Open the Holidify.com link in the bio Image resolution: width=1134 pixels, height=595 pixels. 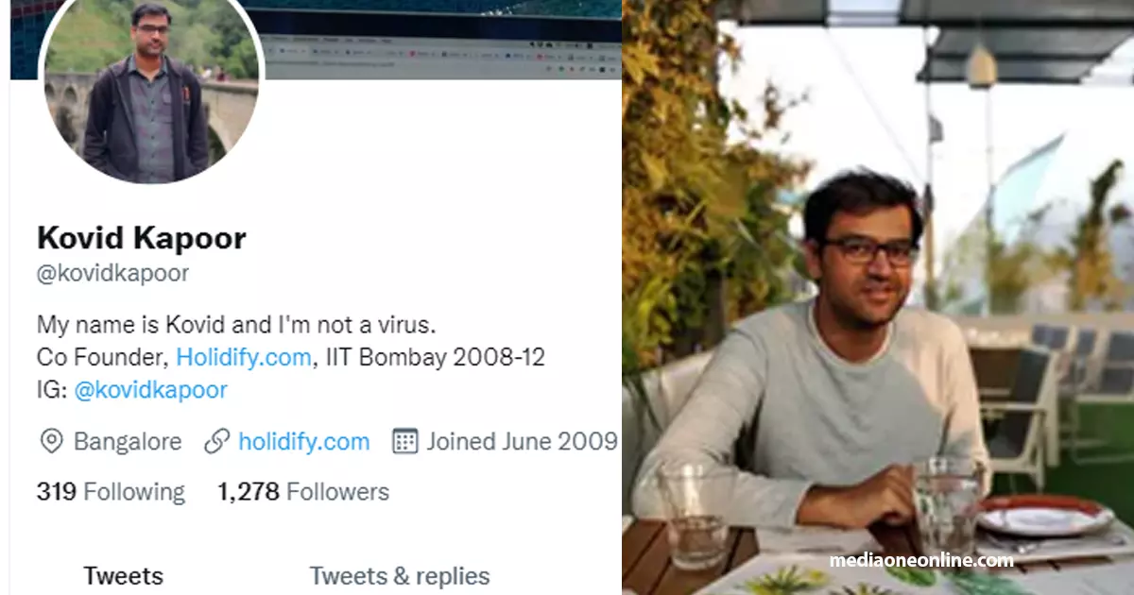tap(244, 358)
